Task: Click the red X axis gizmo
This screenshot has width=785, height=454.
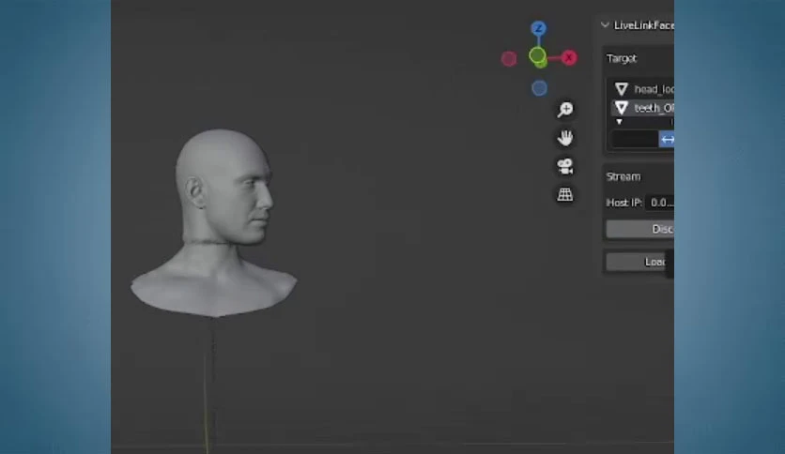Action: [569, 57]
